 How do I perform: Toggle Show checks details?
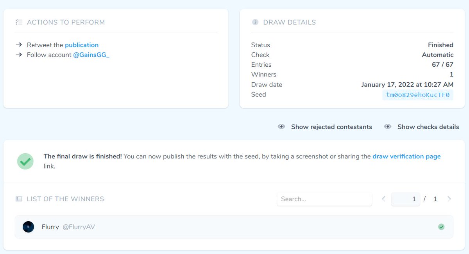point(422,127)
